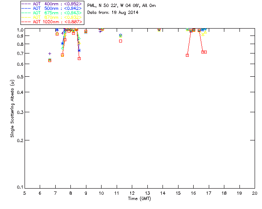
Task: Click the blue asterisk marker near 0.73
Action: 79,50
